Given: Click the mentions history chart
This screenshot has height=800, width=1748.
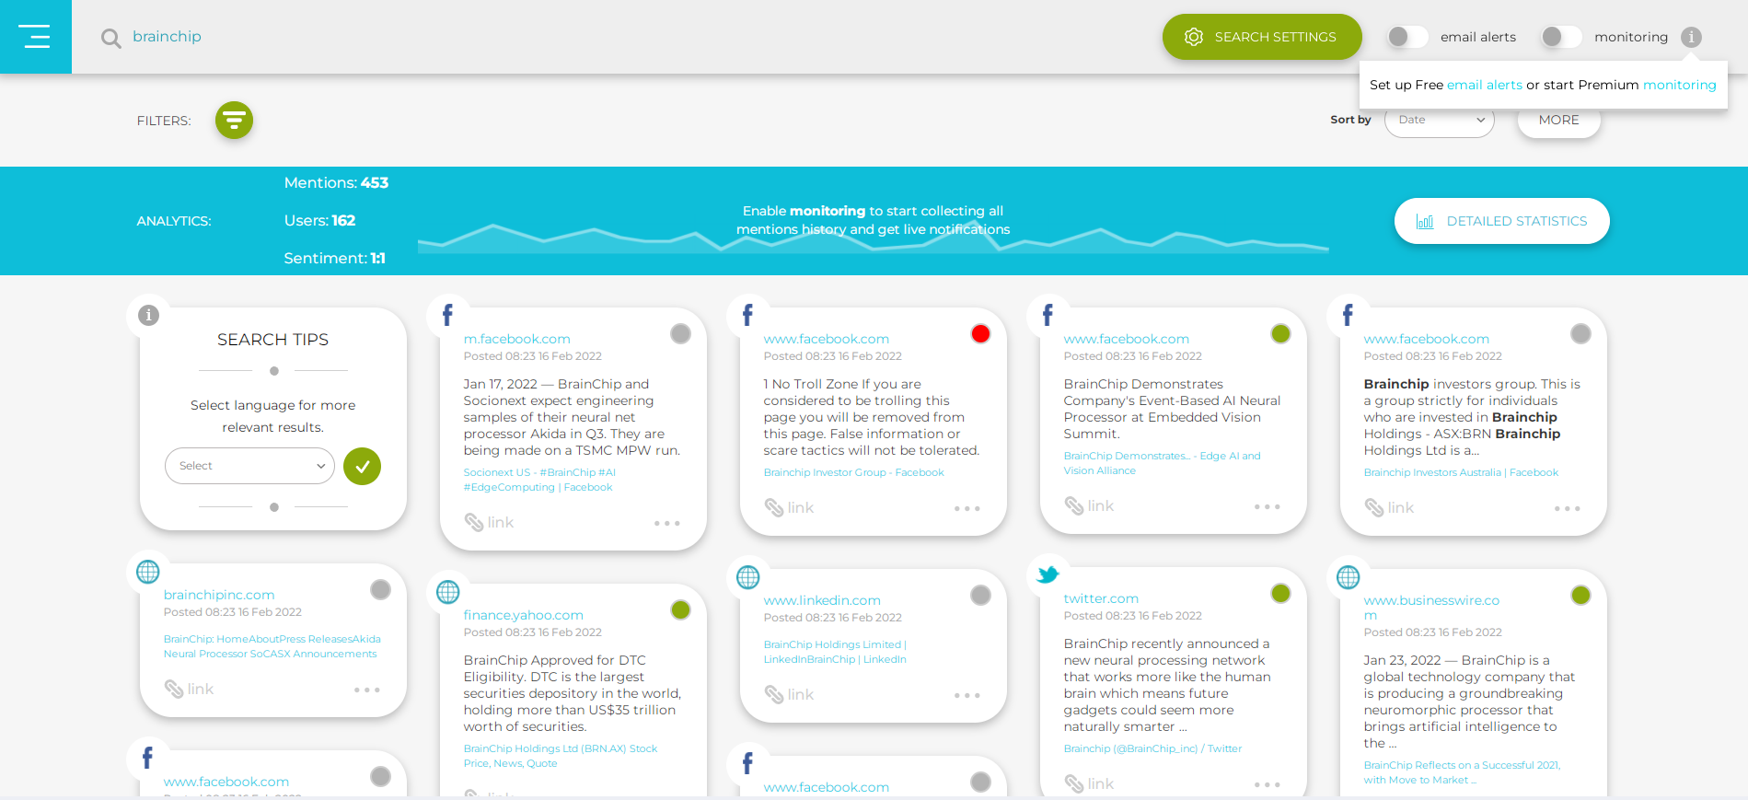Looking at the screenshot, I should [873, 238].
